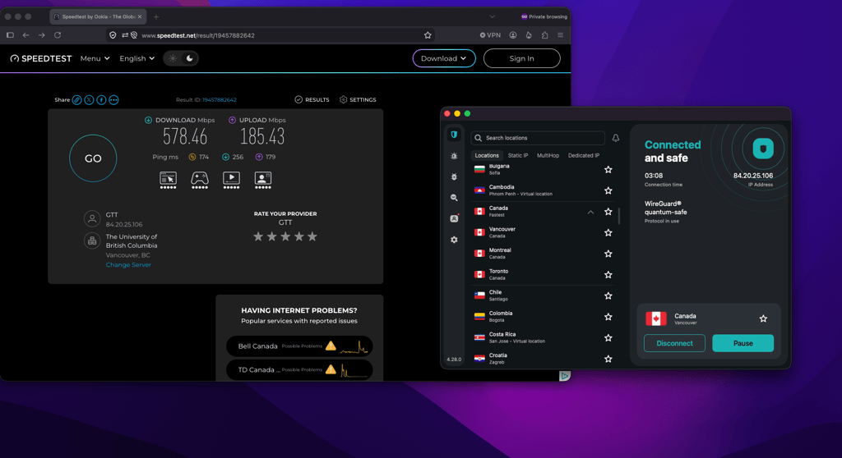This screenshot has height=458, width=842.
Task: Toggle the light and dark theme switch
Action: click(x=181, y=58)
